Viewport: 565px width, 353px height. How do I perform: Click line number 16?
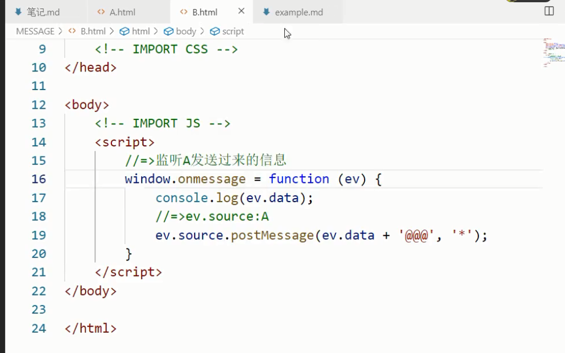[39, 179]
